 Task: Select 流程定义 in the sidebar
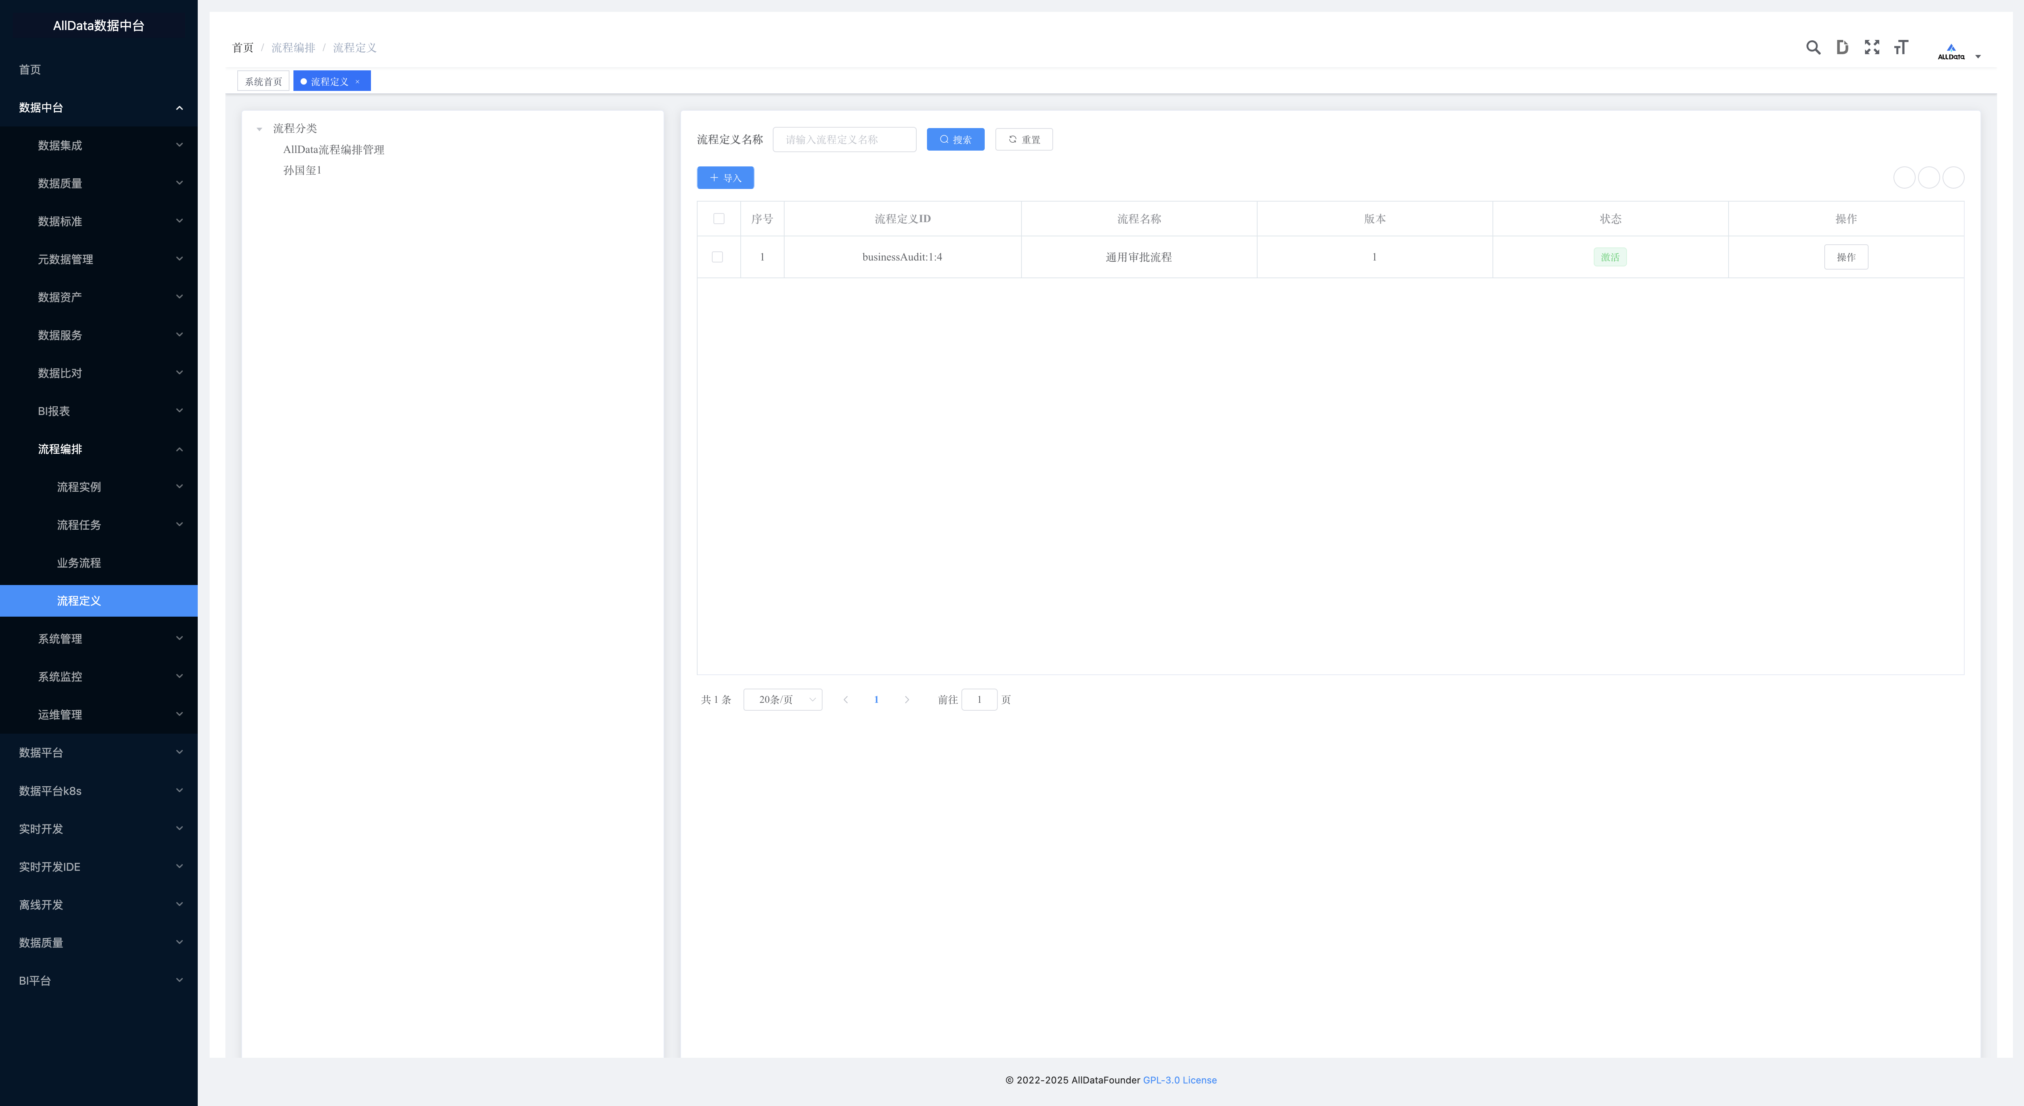coord(98,601)
